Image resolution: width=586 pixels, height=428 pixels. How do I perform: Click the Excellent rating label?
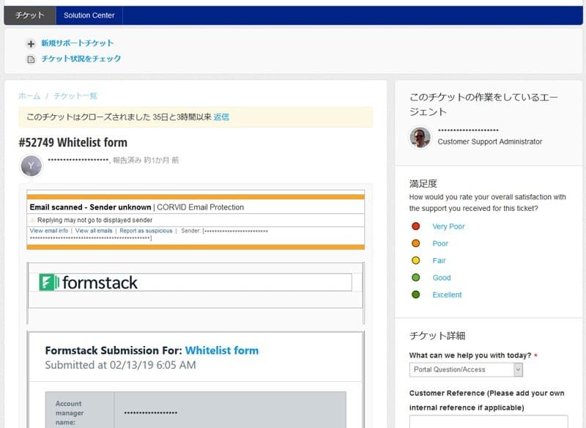[447, 295]
